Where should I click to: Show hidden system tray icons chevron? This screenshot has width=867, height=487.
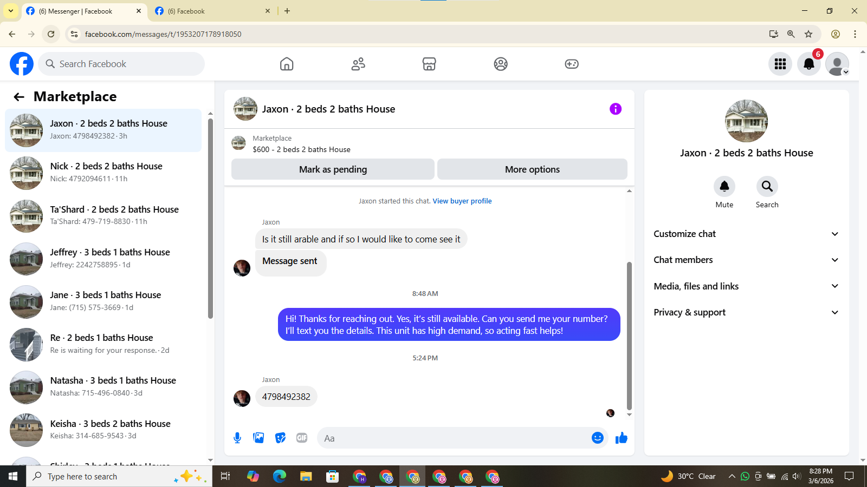pos(732,476)
